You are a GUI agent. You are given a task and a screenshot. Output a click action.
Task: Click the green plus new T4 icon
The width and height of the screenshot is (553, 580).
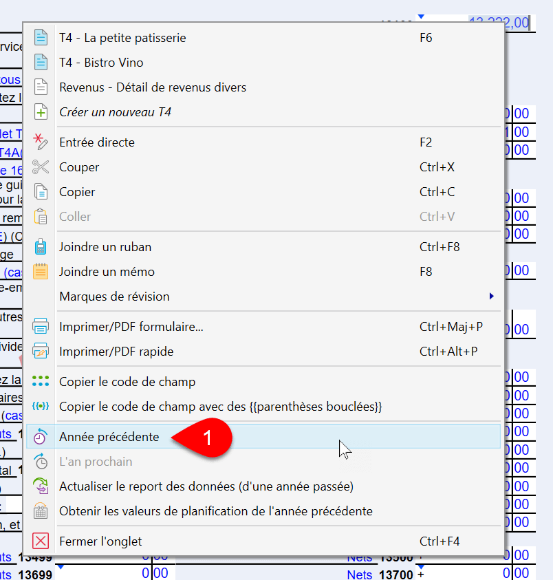coord(41,111)
